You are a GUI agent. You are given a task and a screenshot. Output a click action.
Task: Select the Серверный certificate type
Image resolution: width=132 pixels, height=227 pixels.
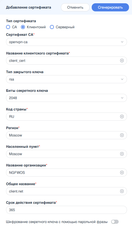pyautogui.click(x=52, y=27)
